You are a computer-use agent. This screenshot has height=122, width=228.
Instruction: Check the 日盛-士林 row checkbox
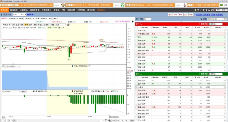pyautogui.click(x=136, y=81)
